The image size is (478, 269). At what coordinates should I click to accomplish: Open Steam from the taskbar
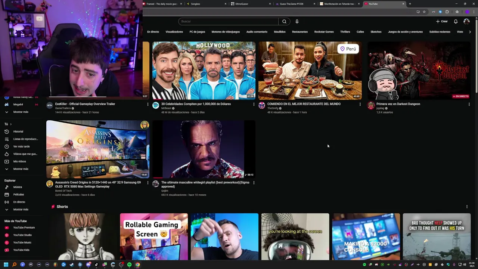click(72, 265)
